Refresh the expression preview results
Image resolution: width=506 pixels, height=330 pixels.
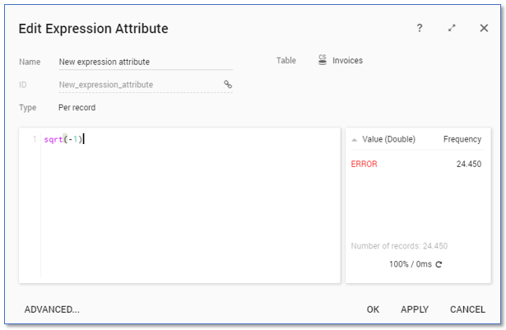pos(439,264)
